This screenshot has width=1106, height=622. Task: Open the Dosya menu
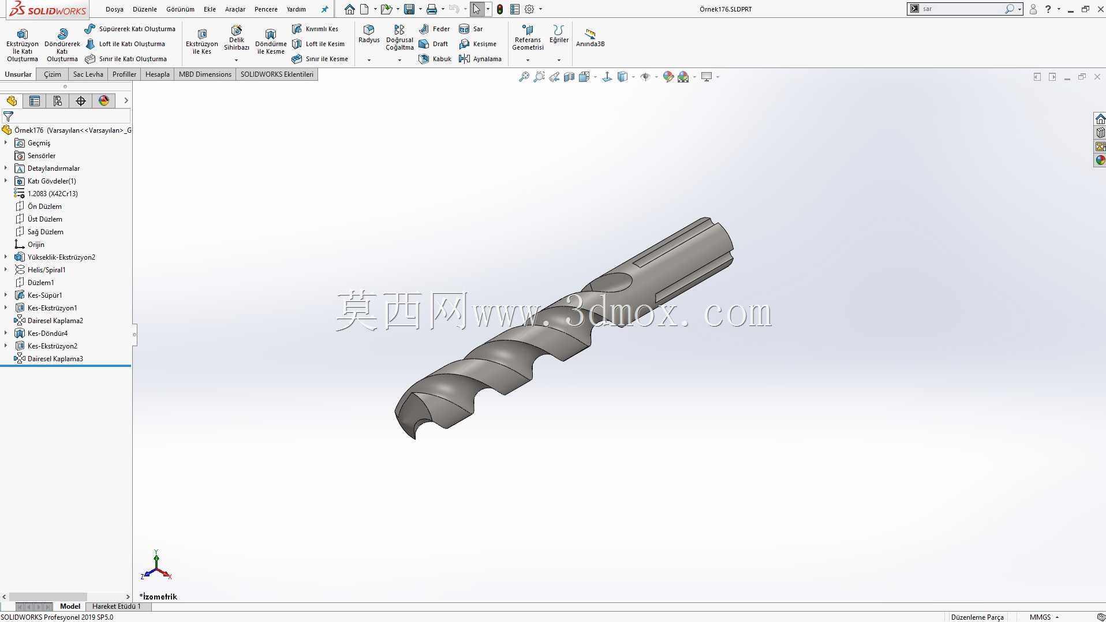pyautogui.click(x=114, y=9)
